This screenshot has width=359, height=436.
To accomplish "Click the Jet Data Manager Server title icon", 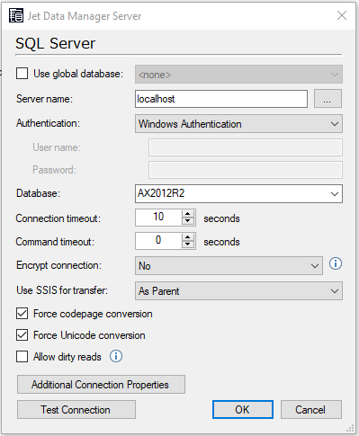I will [x=16, y=15].
